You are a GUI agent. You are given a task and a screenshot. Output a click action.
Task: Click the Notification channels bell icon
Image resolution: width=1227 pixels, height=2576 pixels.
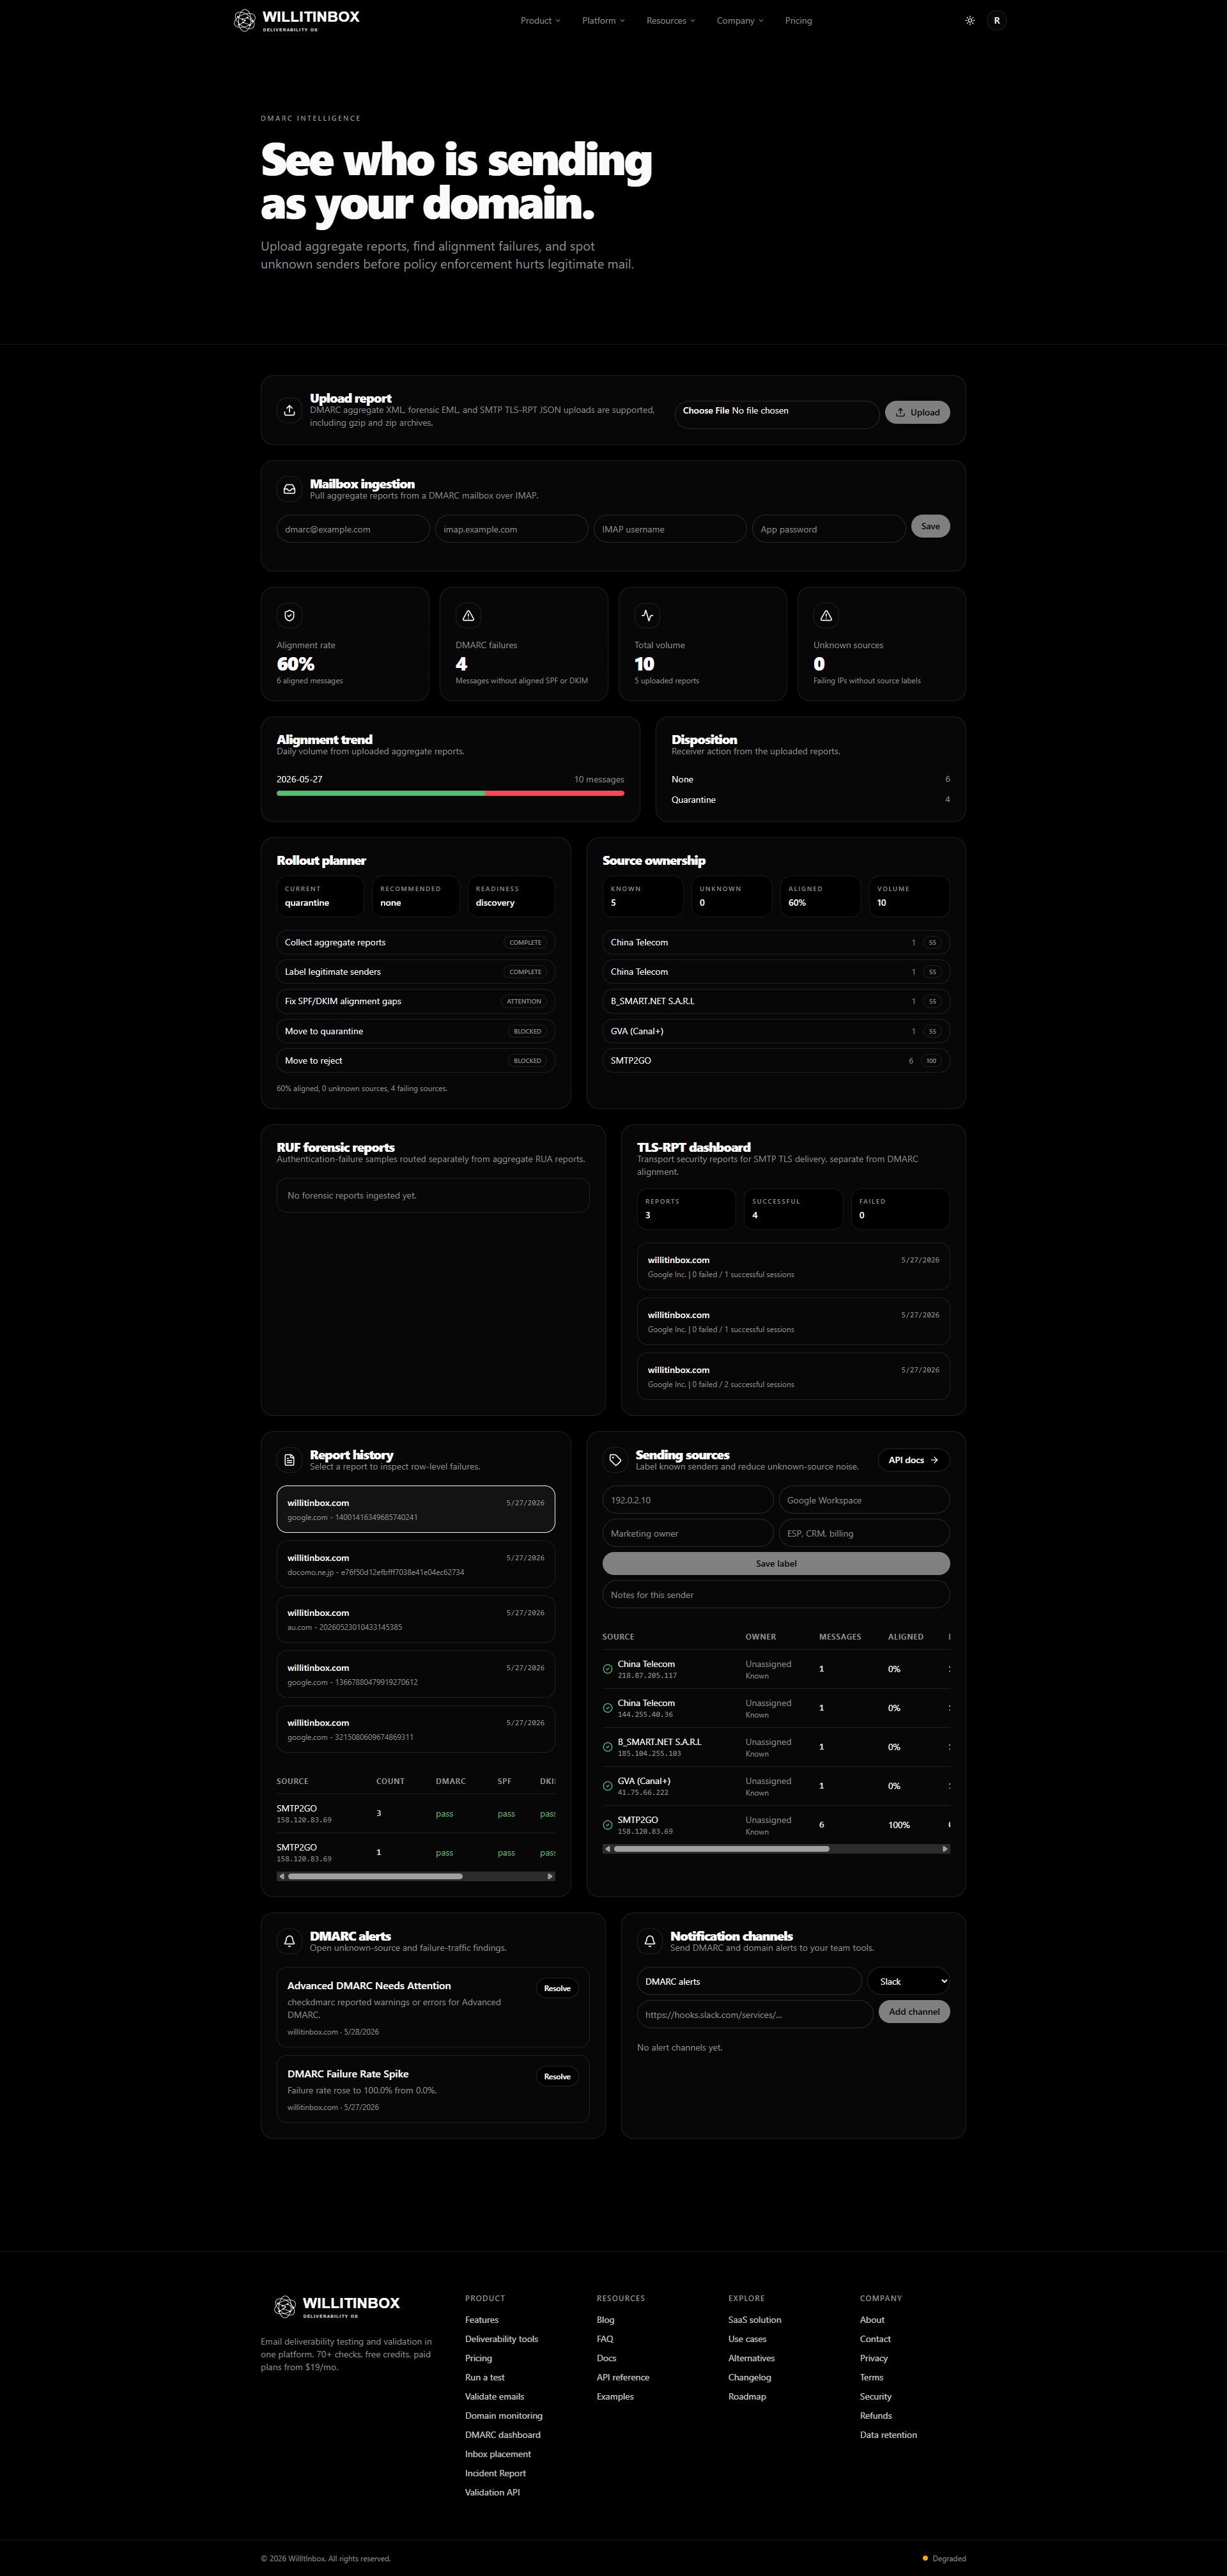650,1941
